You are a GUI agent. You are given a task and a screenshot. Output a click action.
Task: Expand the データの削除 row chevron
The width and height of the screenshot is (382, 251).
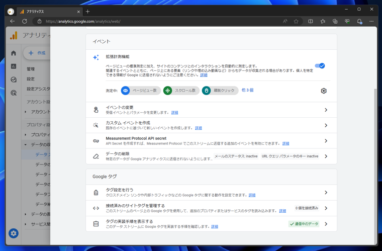326,156
